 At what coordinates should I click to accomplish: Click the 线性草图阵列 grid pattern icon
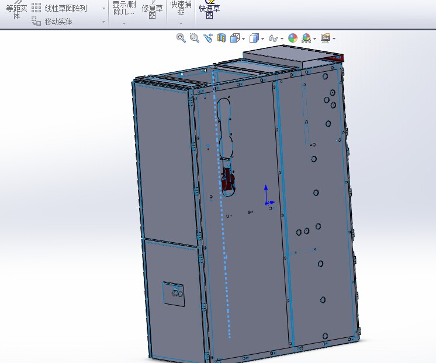[36, 8]
